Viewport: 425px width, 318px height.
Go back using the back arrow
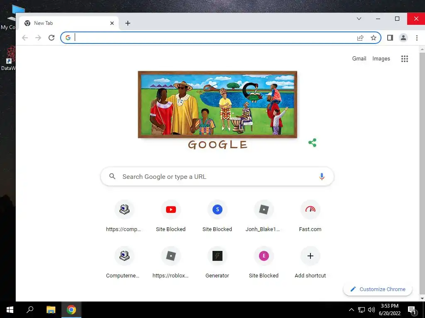[25, 38]
